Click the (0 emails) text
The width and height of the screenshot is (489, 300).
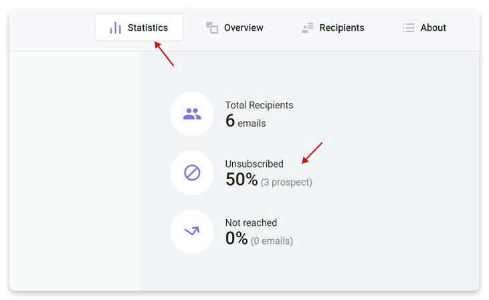[x=272, y=241]
